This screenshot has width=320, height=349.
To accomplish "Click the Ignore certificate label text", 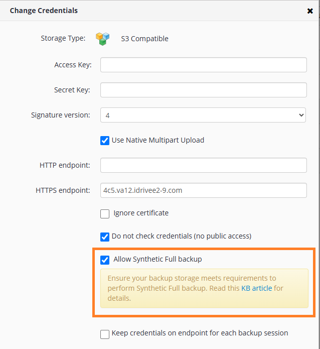I will click(141, 213).
